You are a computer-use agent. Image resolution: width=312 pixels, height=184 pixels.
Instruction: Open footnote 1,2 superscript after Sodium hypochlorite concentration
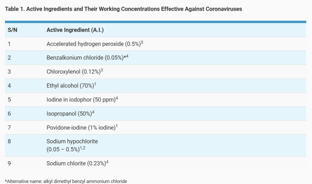pyautogui.click(x=82, y=148)
